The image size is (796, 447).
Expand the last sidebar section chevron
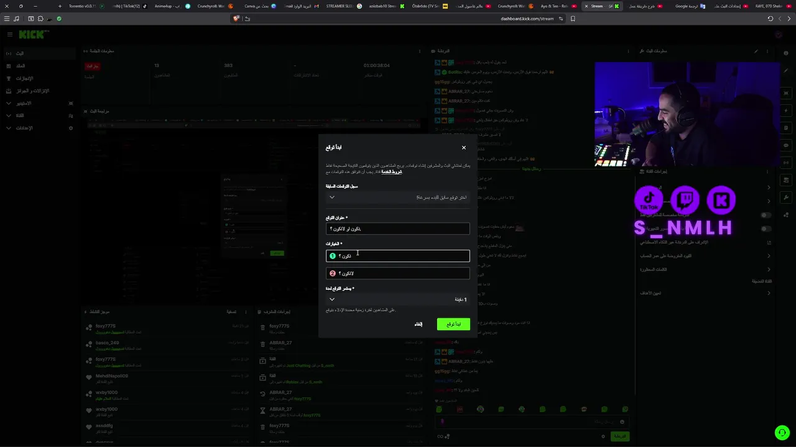(x=8, y=128)
